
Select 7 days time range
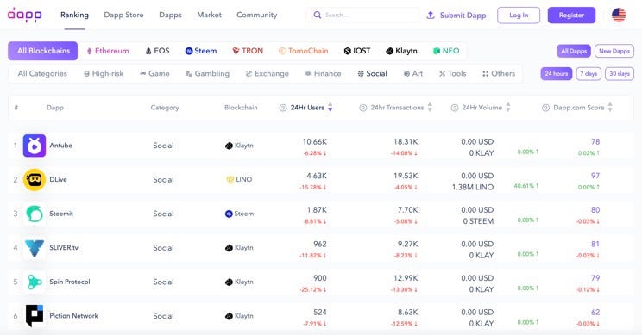click(588, 74)
